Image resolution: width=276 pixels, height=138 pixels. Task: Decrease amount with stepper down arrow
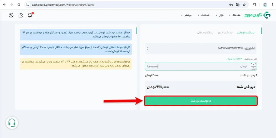[253, 68]
